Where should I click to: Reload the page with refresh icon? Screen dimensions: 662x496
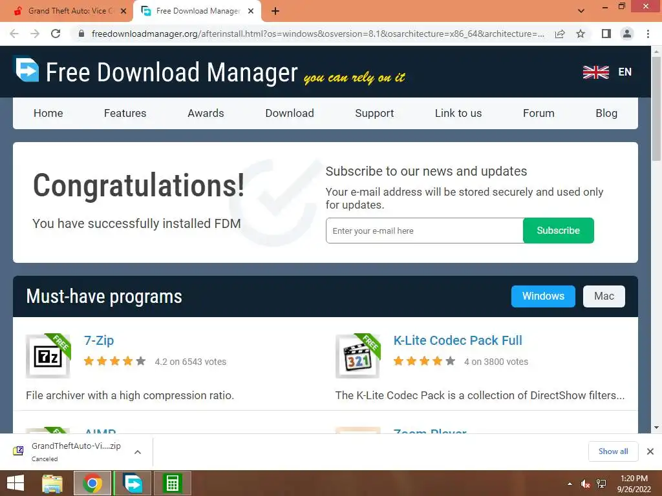tap(56, 34)
